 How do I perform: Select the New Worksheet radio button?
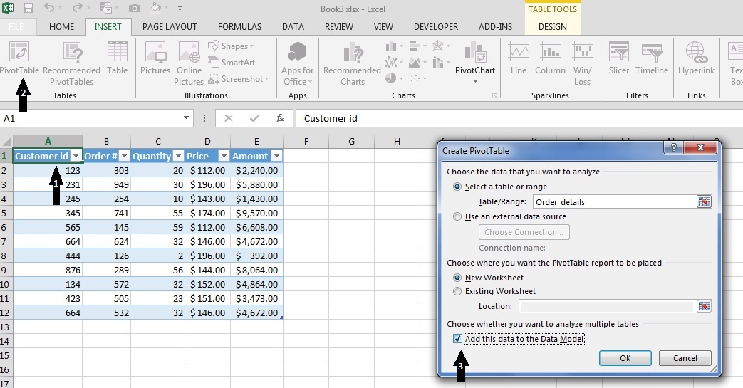pos(457,278)
